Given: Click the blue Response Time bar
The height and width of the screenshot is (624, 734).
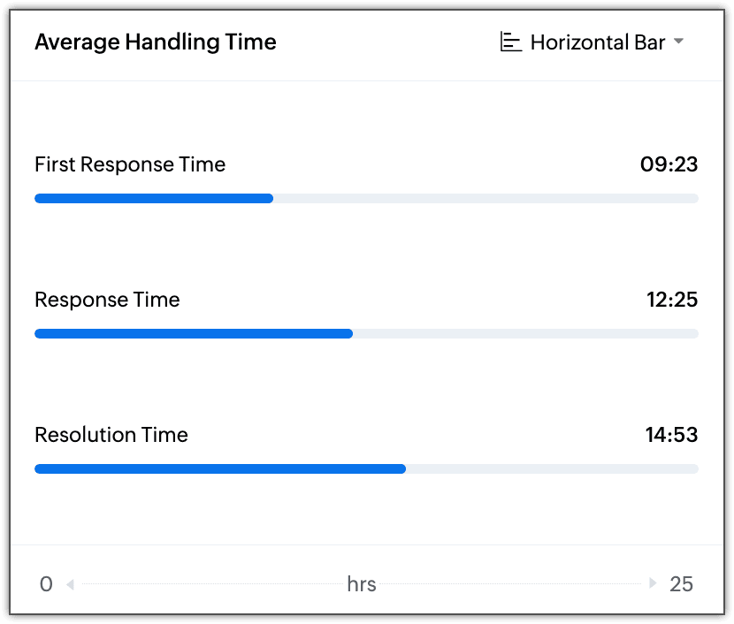Looking at the screenshot, I should pyautogui.click(x=194, y=333).
